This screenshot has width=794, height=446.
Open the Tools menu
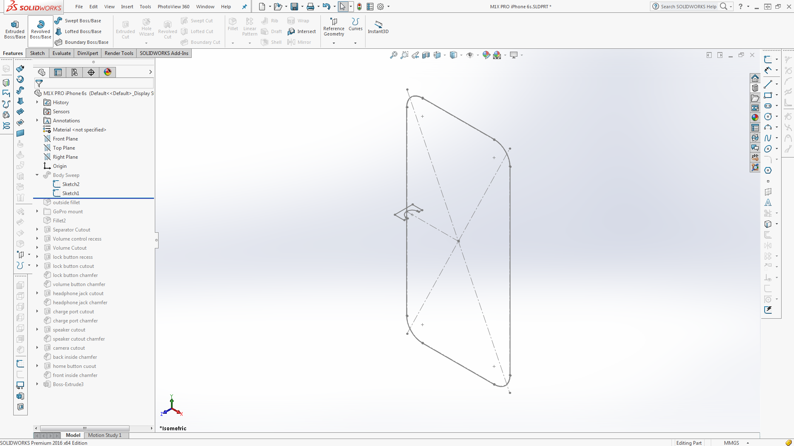click(145, 7)
